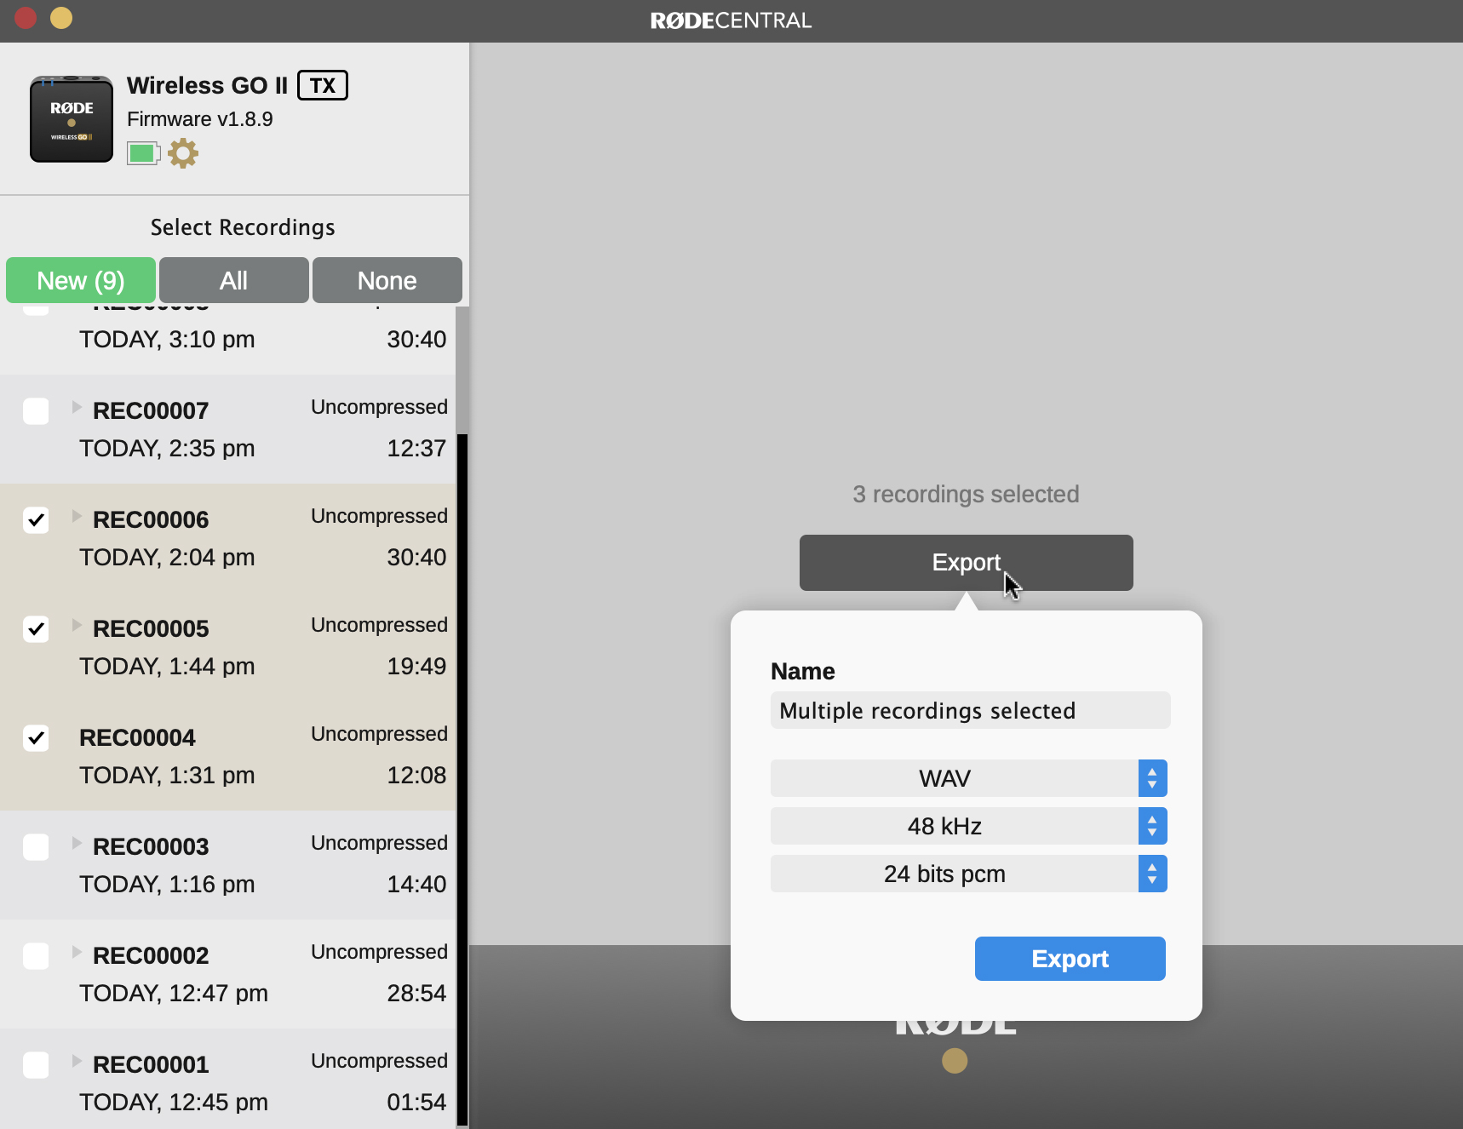Uncheck the REC00004 recording checkbox
1463x1129 pixels.
[36, 738]
